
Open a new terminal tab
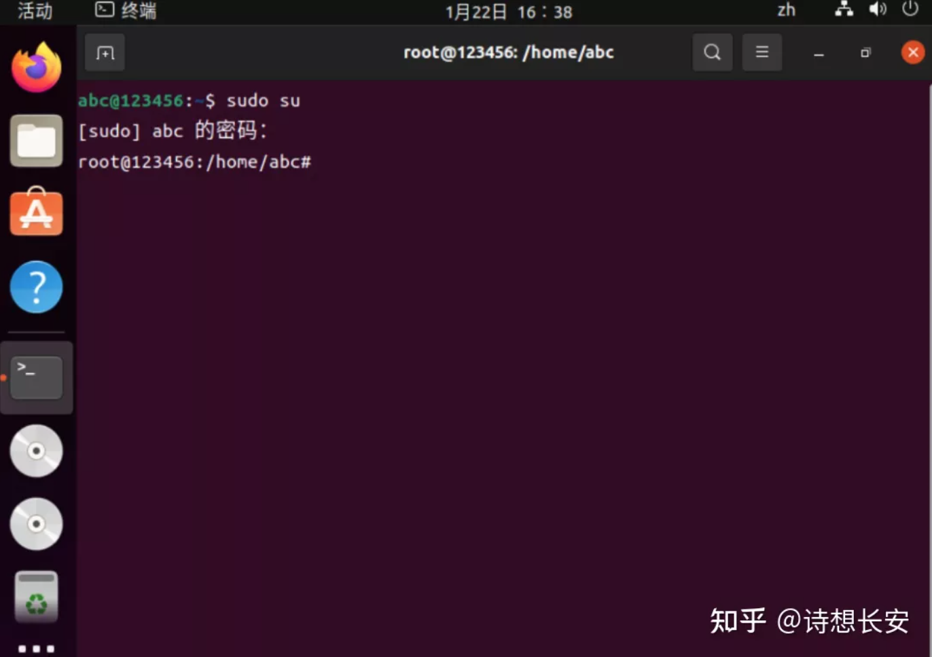tap(104, 52)
